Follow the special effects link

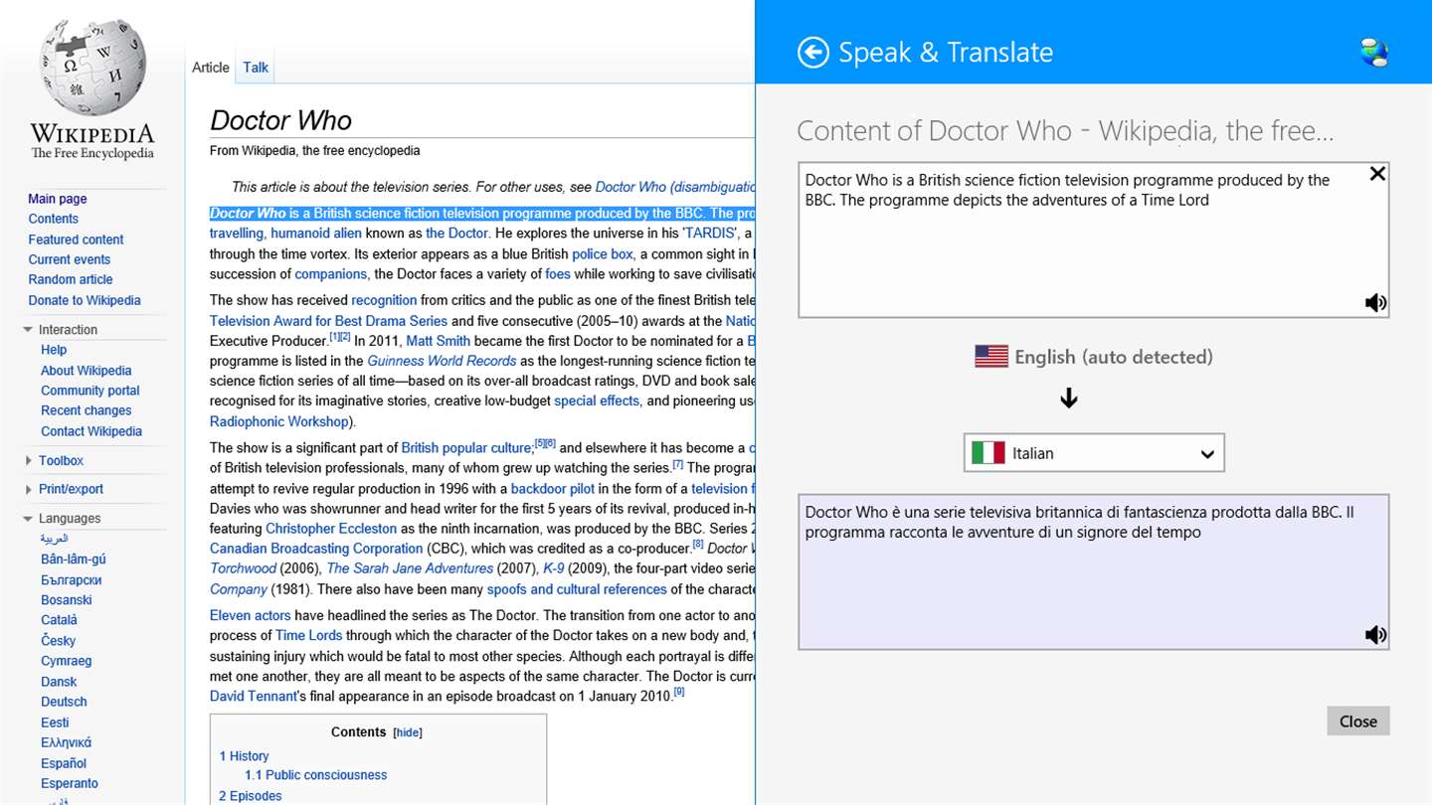(x=597, y=402)
